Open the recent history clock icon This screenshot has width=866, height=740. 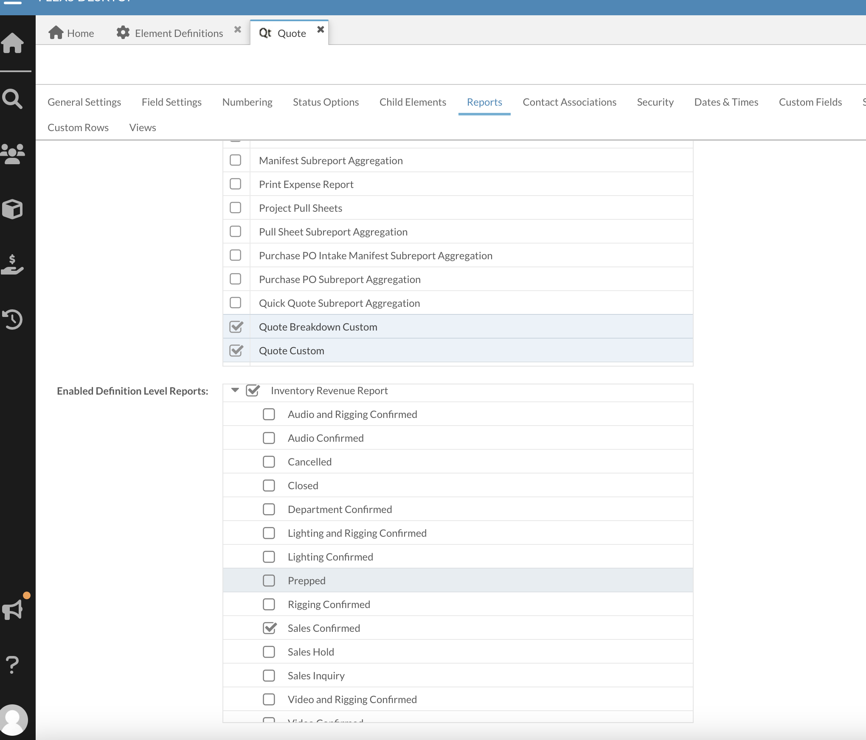(x=13, y=320)
